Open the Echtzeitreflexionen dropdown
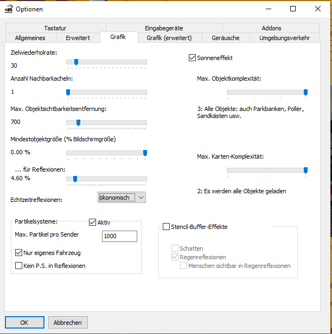The height and width of the screenshot is (334, 332). point(141,198)
